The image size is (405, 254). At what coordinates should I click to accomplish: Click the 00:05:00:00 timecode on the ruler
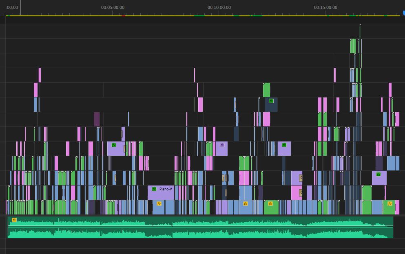(113, 7)
